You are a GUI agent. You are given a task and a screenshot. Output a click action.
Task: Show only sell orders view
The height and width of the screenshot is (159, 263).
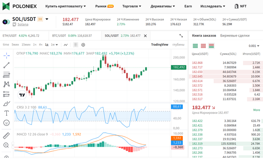tap(203, 45)
